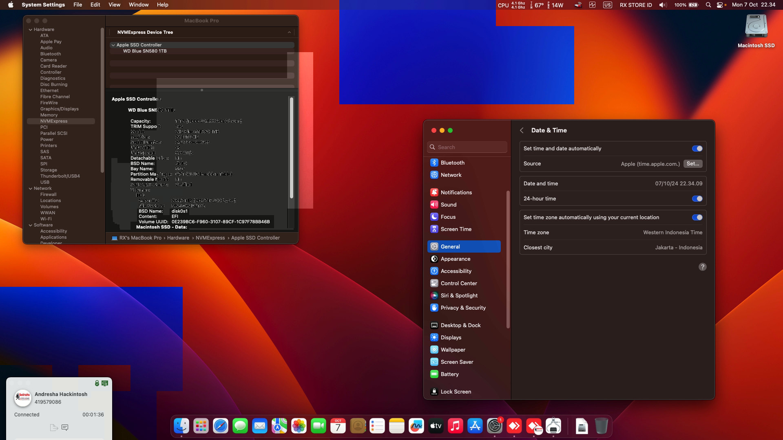Open Photos app in Dock
783x440 pixels.
coord(299,426)
